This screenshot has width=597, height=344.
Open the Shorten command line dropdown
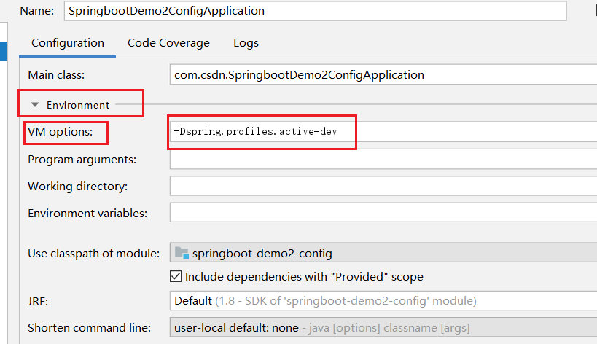tap(383, 328)
